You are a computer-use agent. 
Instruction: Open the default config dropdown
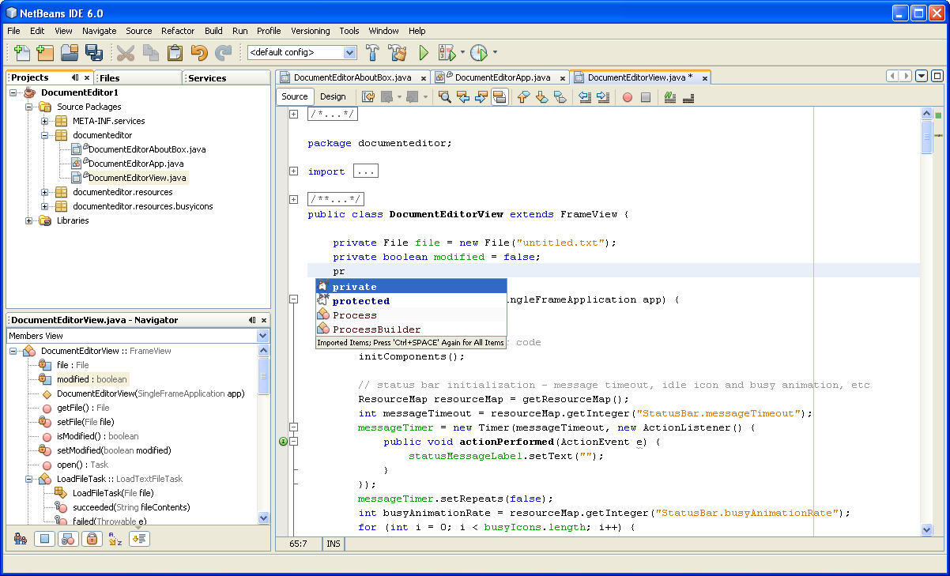pos(350,52)
